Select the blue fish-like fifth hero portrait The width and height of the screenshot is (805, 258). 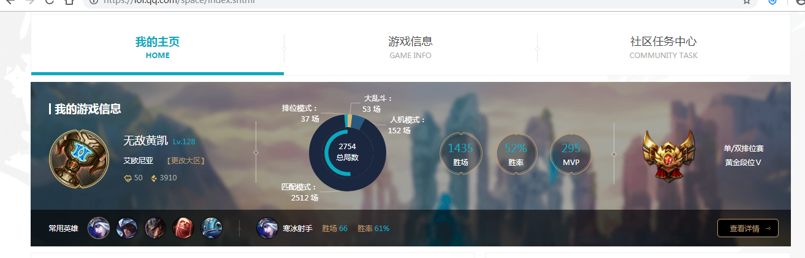coord(212,228)
